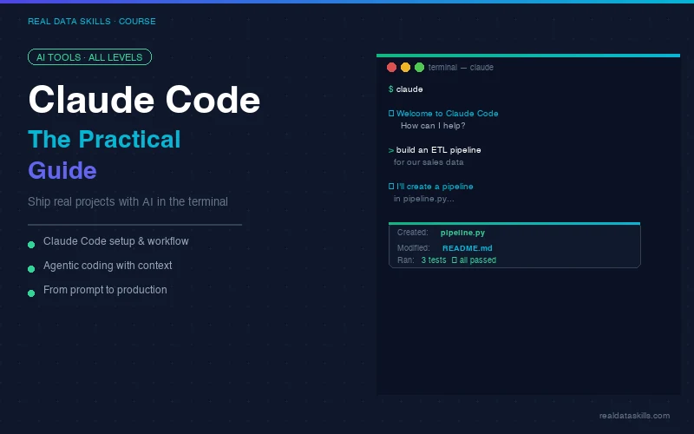Click the 'Agentic coding with context' item
The width and height of the screenshot is (694, 434).
click(x=108, y=266)
